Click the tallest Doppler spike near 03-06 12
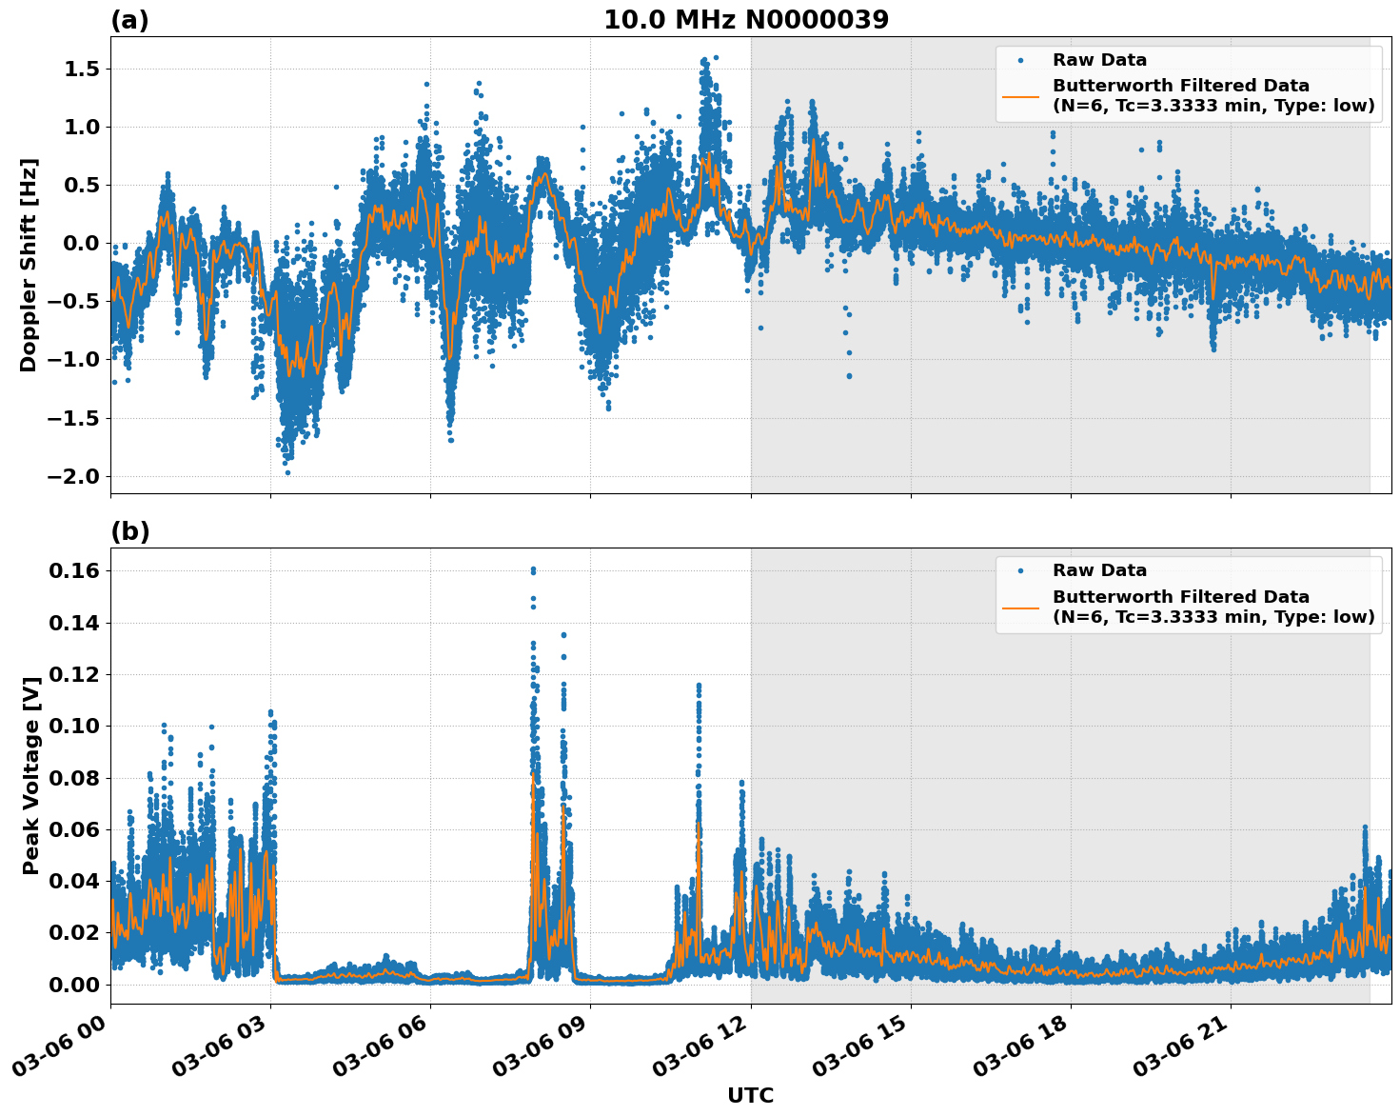This screenshot has height=1116, width=1400. pos(704,59)
